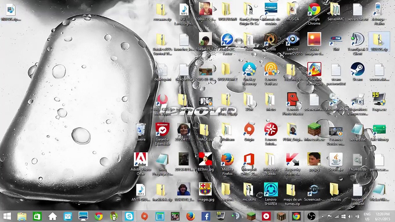Open the versions folder
Image resolution: width=395 pixels, height=222 pixels.
pos(227,192)
